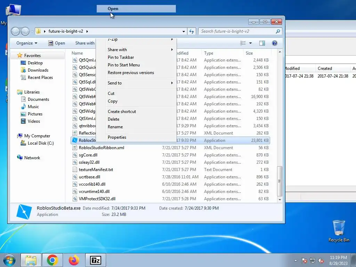Choose Create shortcut
Viewport: 356px width, 267px height.
coord(141,112)
